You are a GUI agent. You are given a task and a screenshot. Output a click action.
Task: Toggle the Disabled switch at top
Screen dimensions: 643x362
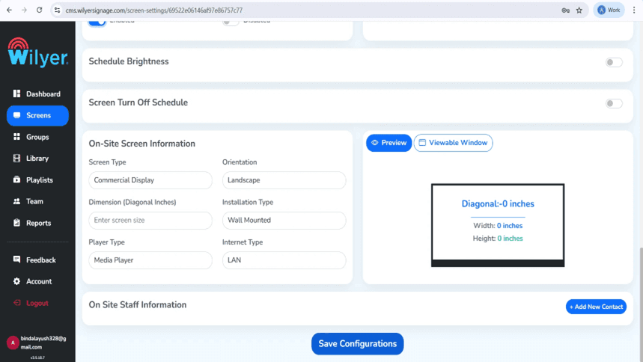click(231, 22)
